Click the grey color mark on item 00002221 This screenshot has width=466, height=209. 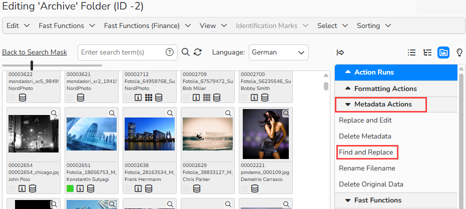pos(244,188)
